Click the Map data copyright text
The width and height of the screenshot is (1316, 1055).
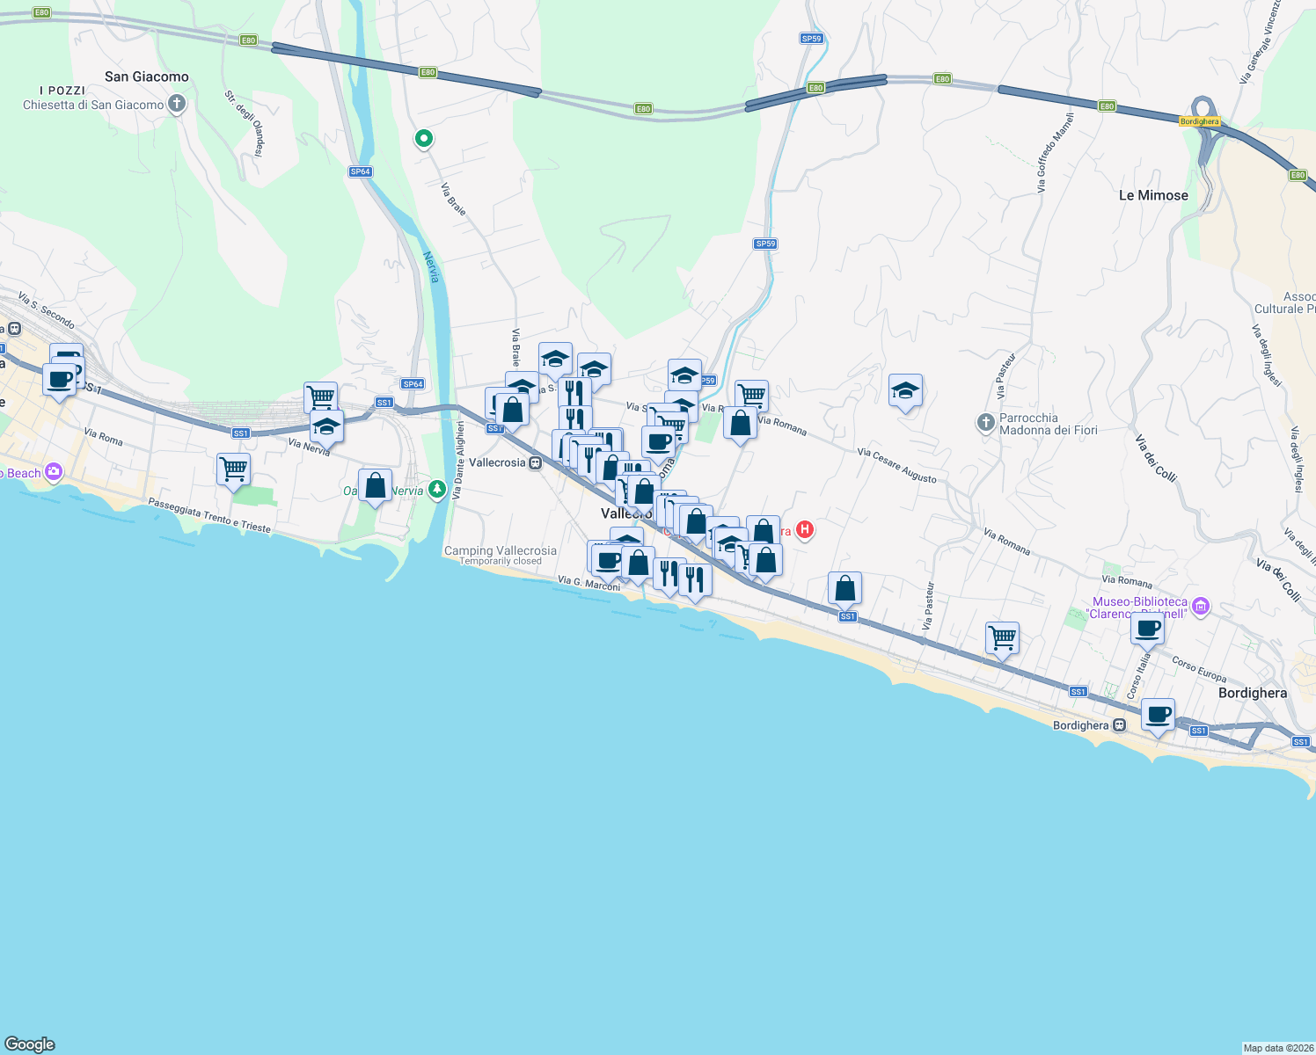pyautogui.click(x=1268, y=1047)
